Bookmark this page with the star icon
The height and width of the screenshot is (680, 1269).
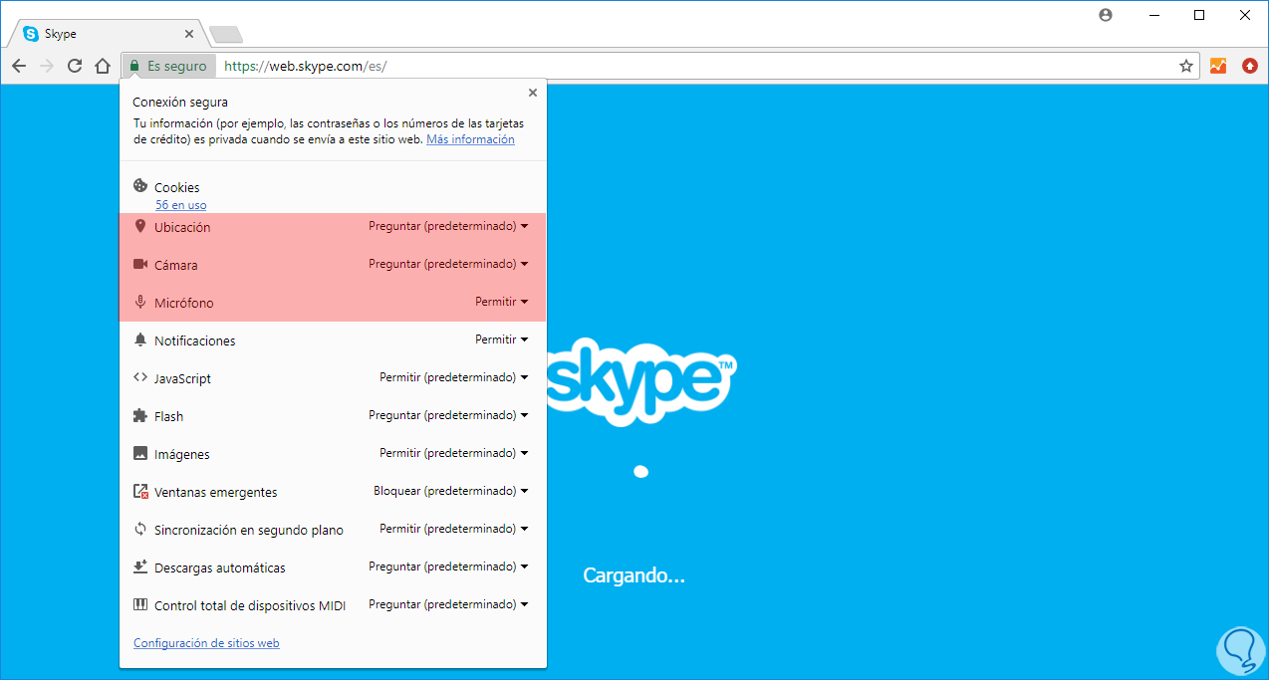coord(1185,67)
